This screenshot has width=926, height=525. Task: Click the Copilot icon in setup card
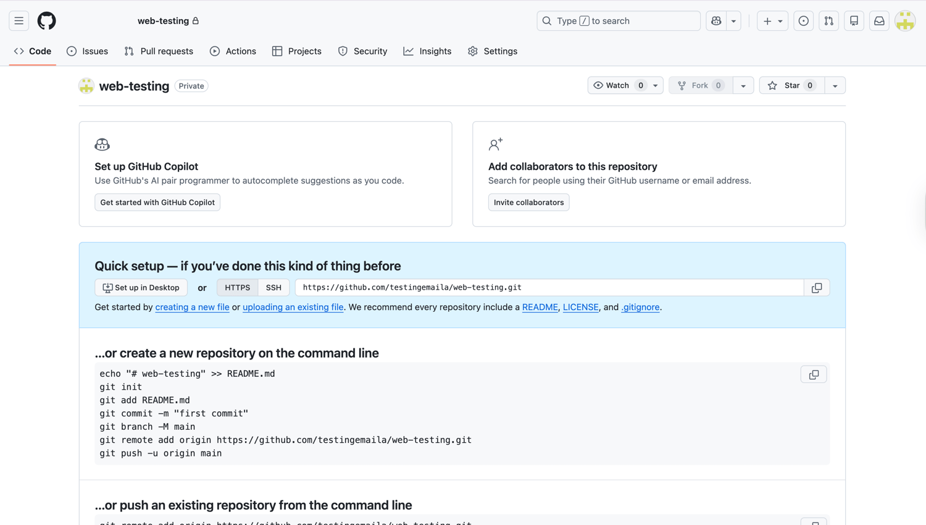(102, 145)
